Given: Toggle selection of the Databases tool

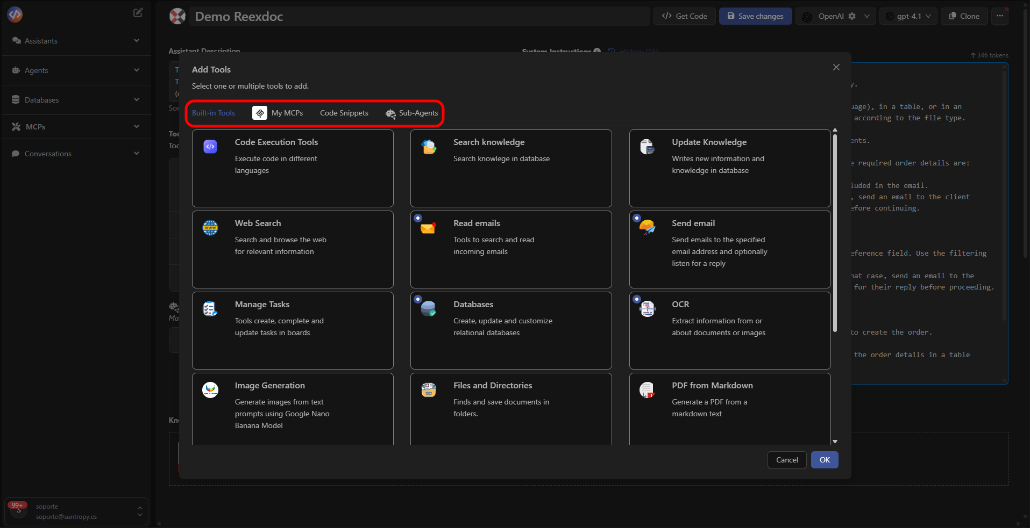Looking at the screenshot, I should (510, 330).
